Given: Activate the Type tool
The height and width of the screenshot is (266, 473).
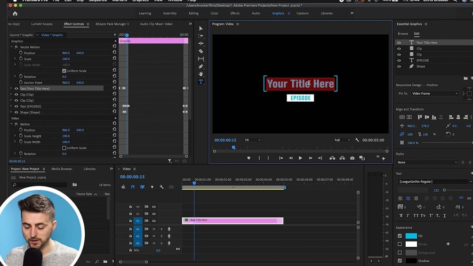Looking at the screenshot, I should [201, 82].
